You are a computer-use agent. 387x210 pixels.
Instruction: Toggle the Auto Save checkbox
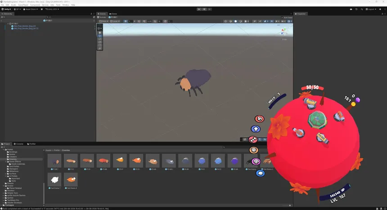(282, 18)
